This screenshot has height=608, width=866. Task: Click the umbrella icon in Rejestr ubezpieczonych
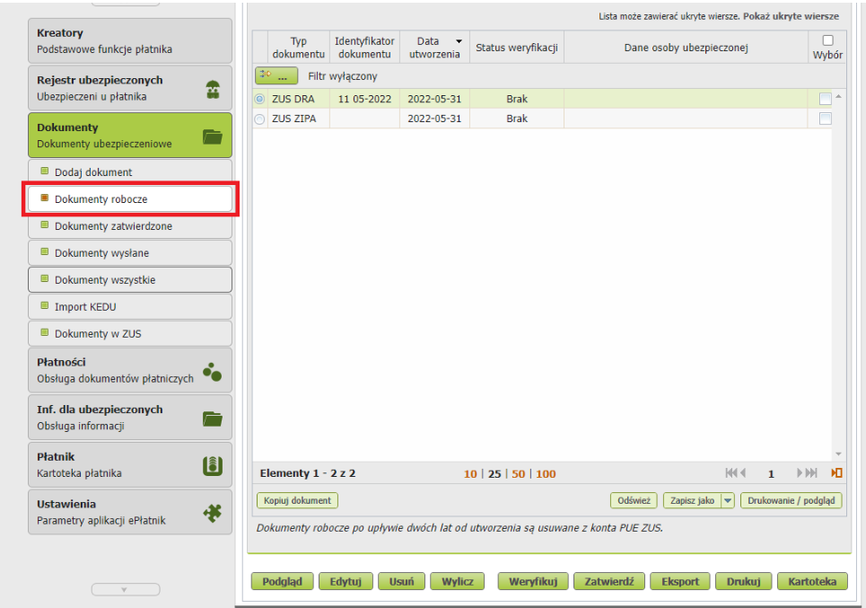point(213,88)
